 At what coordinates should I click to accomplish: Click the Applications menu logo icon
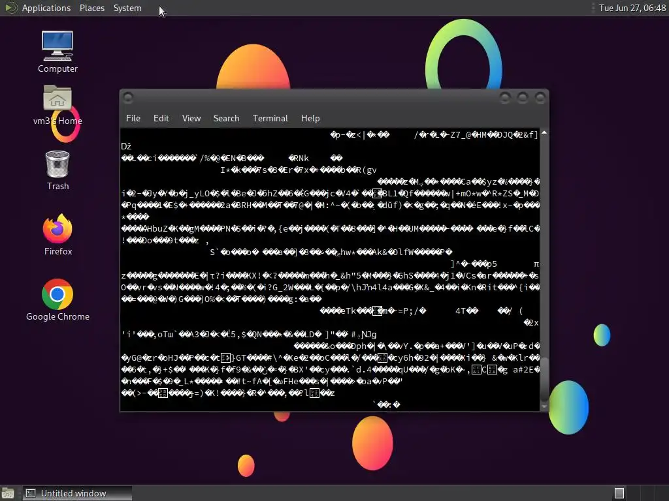[x=10, y=8]
